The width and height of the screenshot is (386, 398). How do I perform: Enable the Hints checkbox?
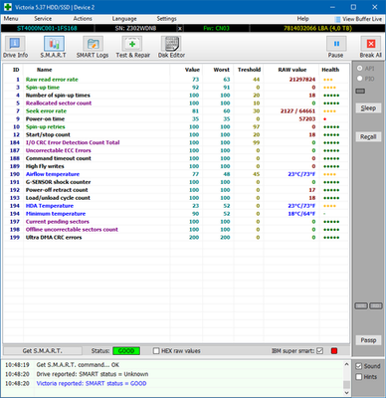click(x=359, y=377)
